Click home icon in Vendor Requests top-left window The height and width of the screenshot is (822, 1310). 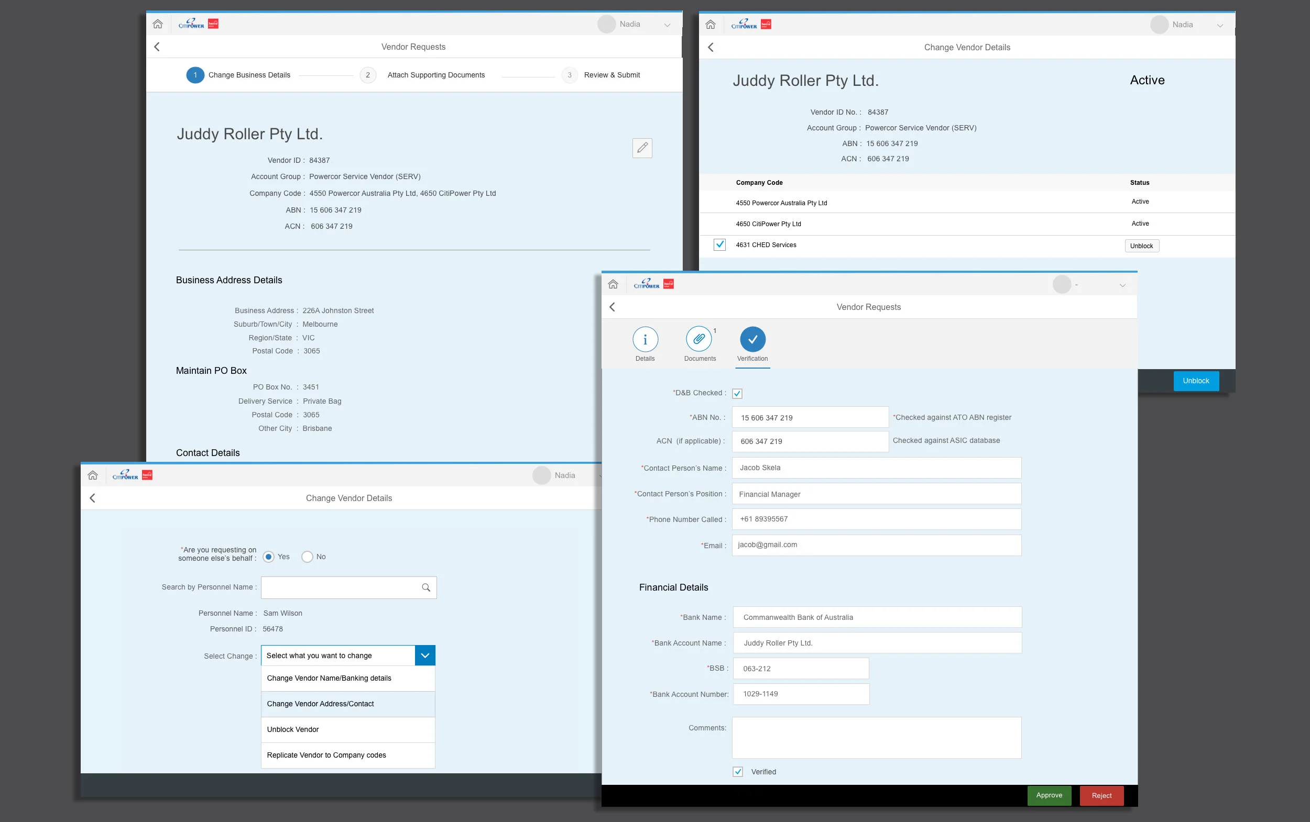(158, 24)
